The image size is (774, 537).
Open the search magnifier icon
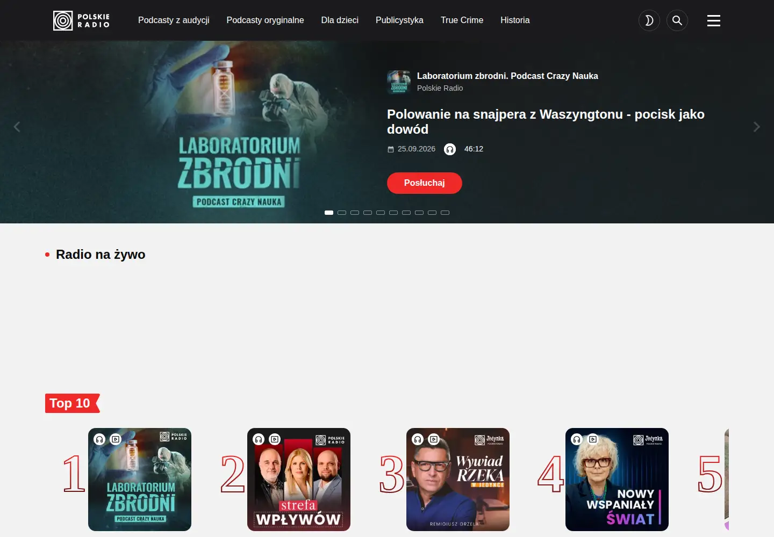click(x=677, y=20)
